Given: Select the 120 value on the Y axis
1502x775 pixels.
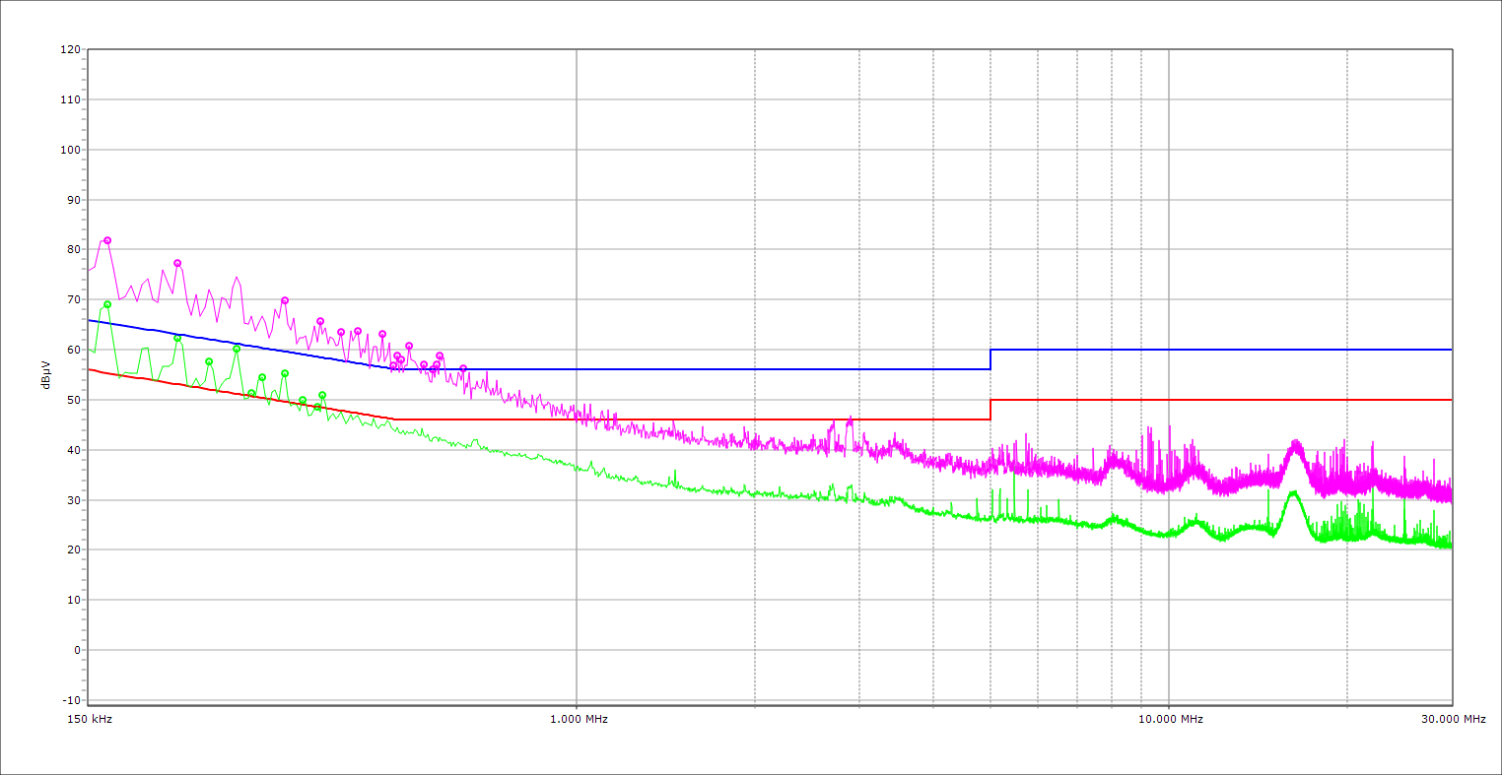Looking at the screenshot, I should pyautogui.click(x=70, y=49).
